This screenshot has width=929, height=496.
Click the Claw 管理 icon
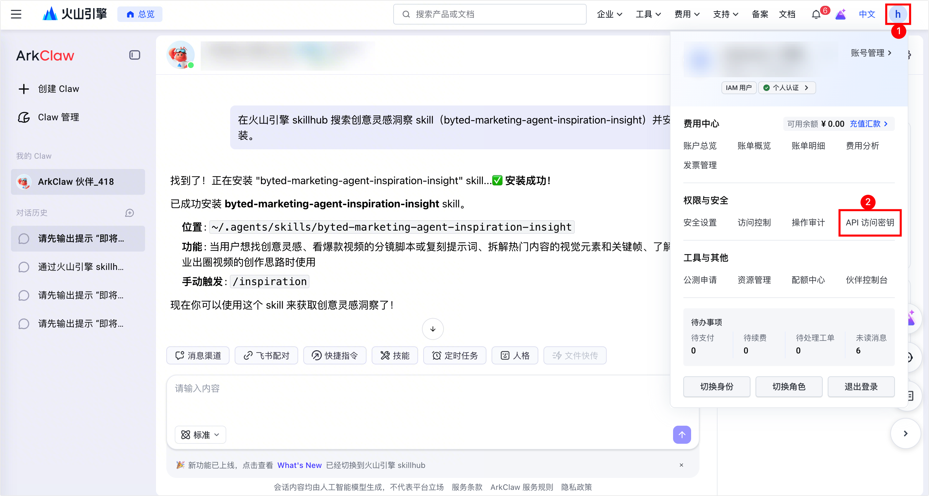pos(24,117)
